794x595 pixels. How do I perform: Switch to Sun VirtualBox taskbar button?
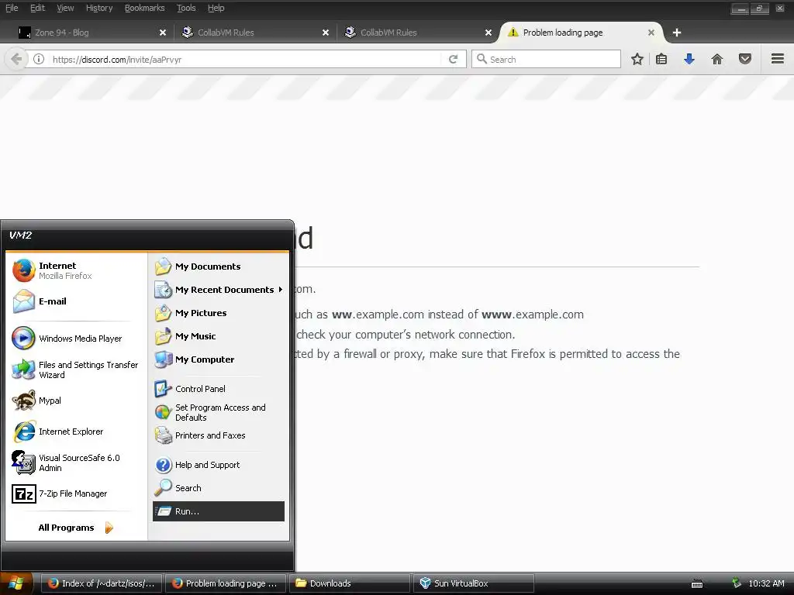click(474, 583)
